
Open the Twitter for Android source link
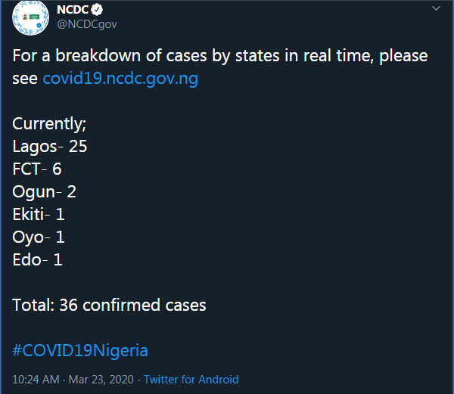coord(191,380)
